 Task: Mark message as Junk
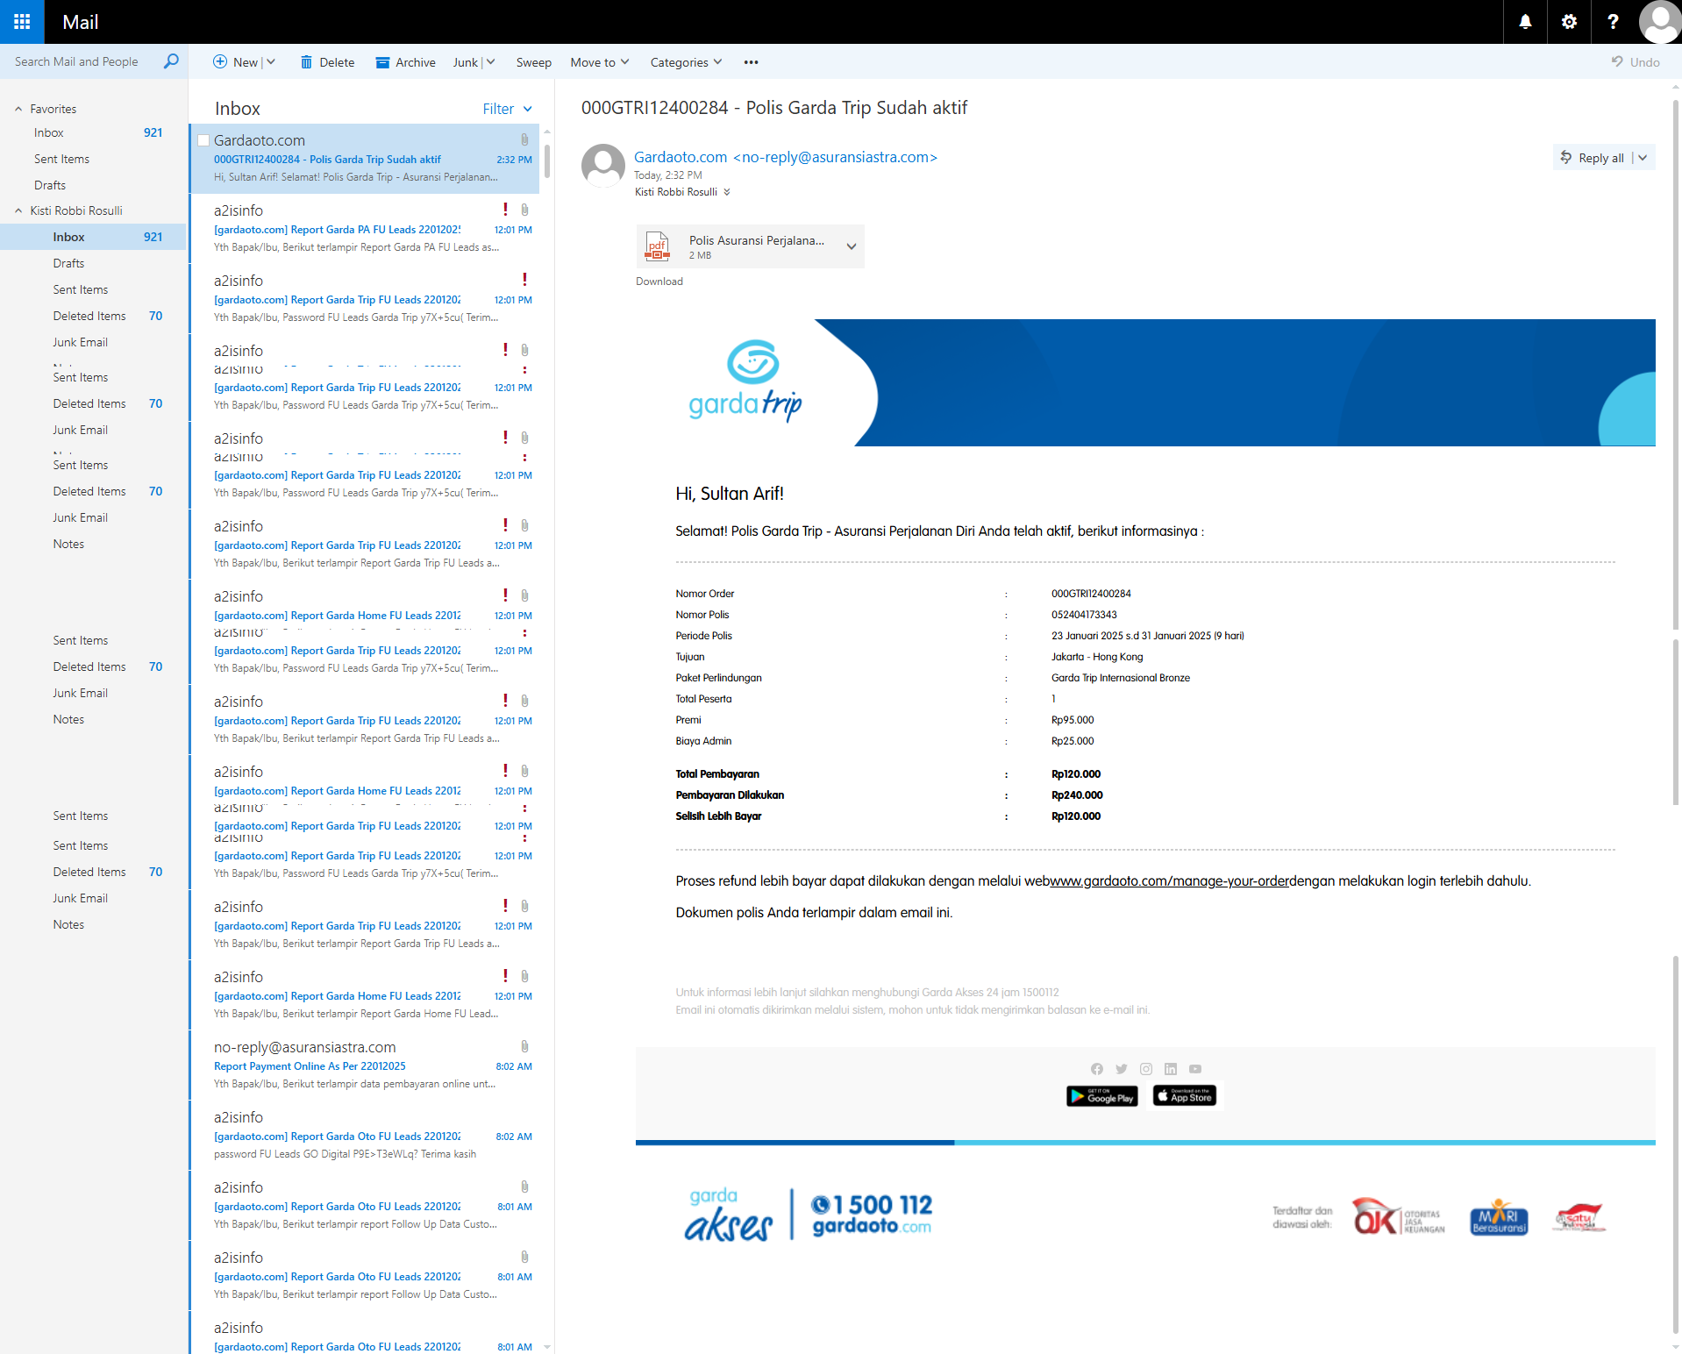point(465,62)
